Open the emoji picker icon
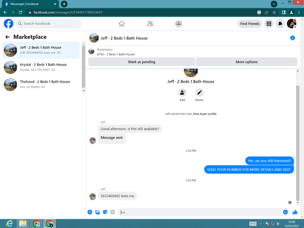The image size is (304, 228). pyautogui.click(x=285, y=212)
